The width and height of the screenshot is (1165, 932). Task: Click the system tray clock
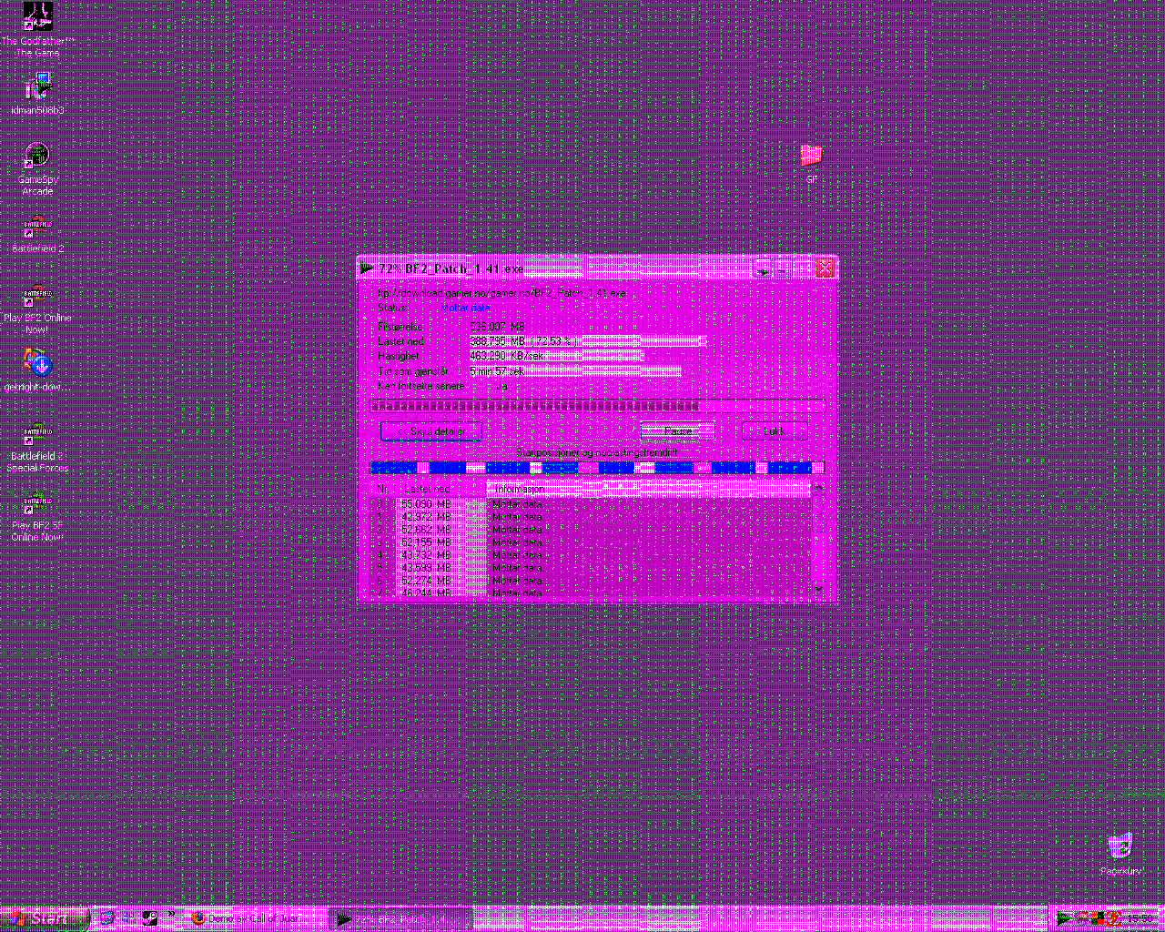pos(1140,918)
